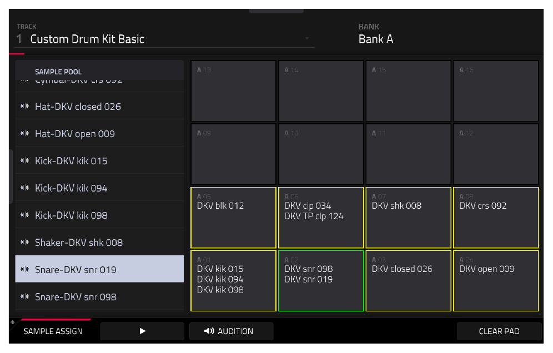The width and height of the screenshot is (553, 353).
Task: Click waveform icon beside Kick-DKV kik 015
Action: [24, 160]
